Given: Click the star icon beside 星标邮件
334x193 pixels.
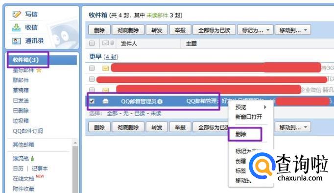Looking at the screenshot, I should point(39,70).
